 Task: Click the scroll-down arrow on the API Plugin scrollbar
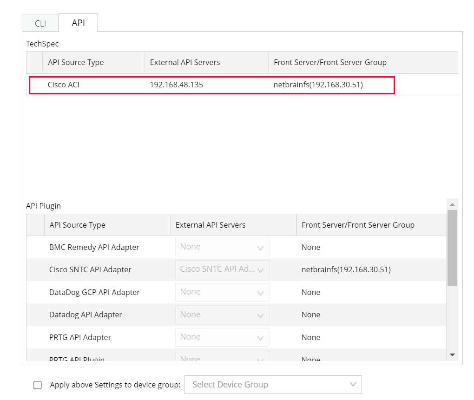point(452,354)
